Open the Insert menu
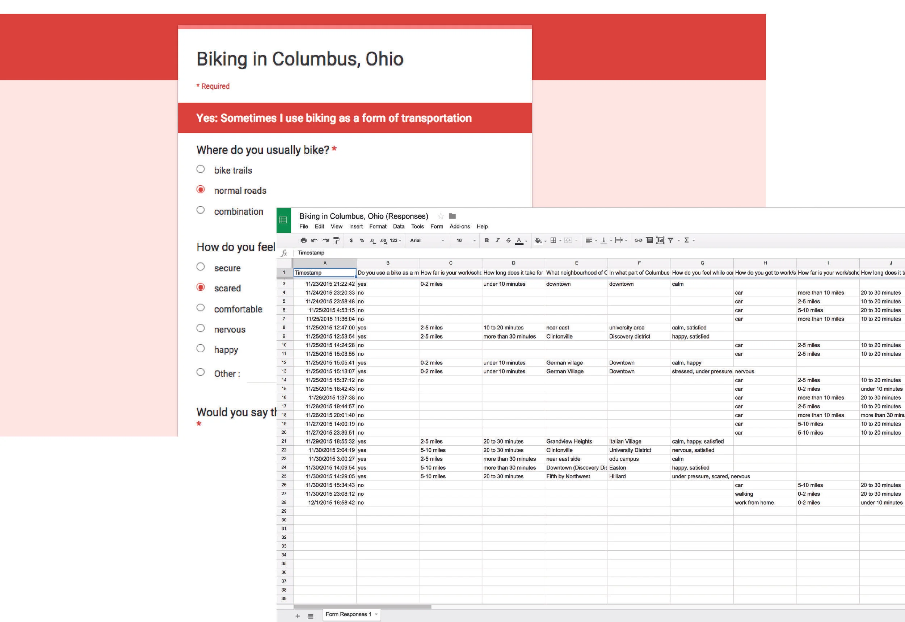Image resolution: width=905 pixels, height=622 pixels. 356,226
